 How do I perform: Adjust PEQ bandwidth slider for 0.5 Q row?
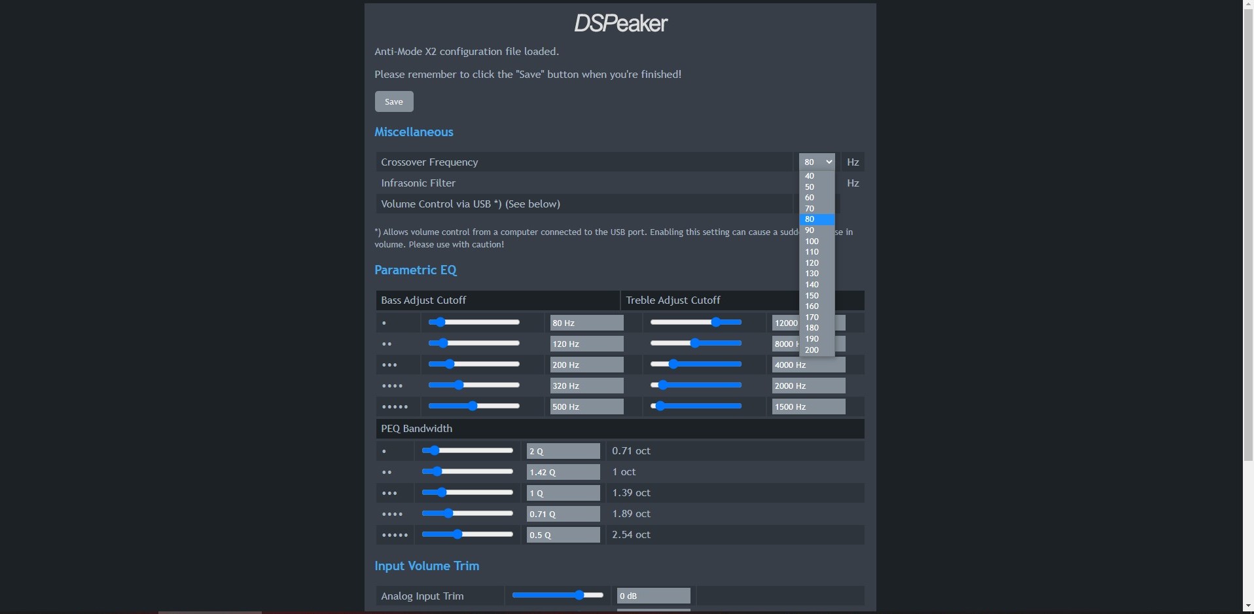click(467, 534)
